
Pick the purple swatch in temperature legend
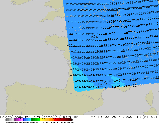click(16, 120)
